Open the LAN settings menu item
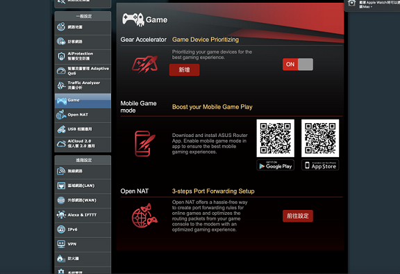The image size is (400, 274). pyautogui.click(x=83, y=186)
